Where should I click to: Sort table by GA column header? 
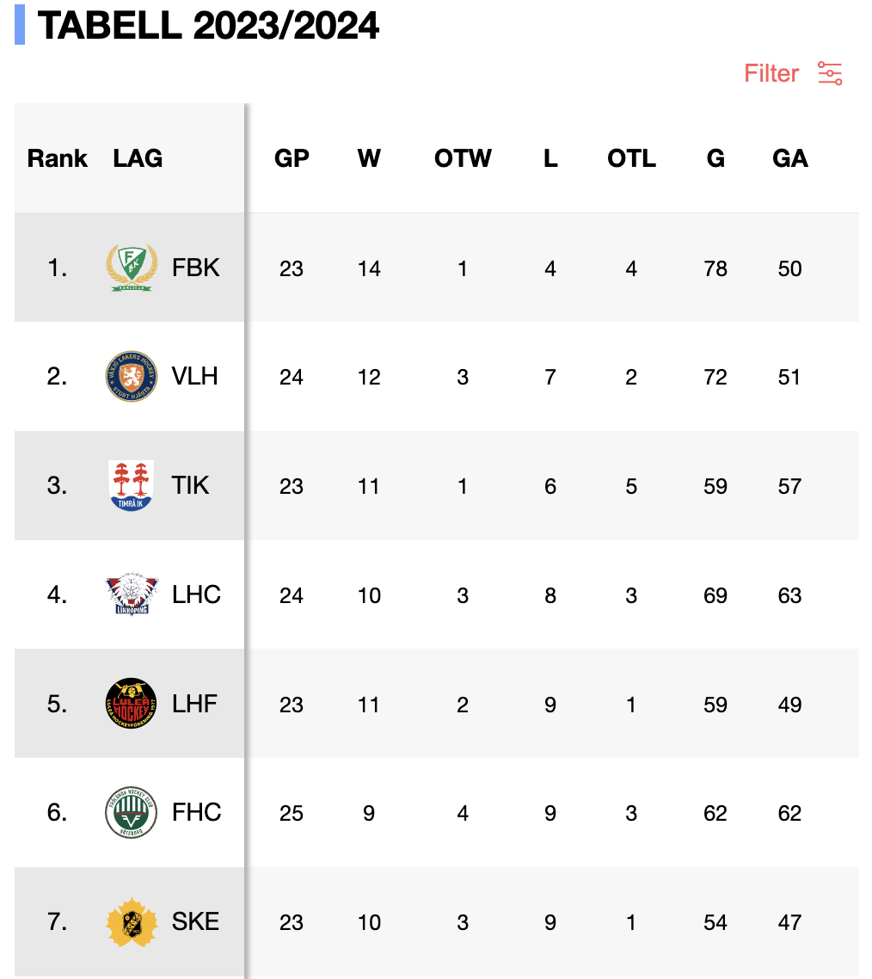point(789,158)
